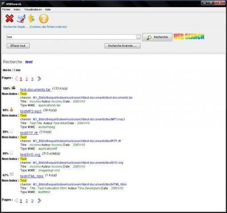Open the Index menu
The width and height of the screenshot is (227, 213).
point(17,9)
